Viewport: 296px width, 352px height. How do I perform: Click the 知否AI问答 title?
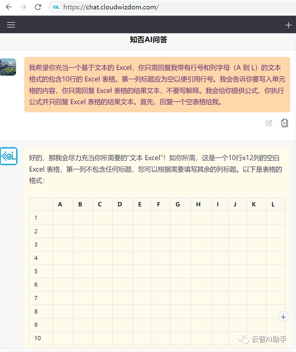148,40
